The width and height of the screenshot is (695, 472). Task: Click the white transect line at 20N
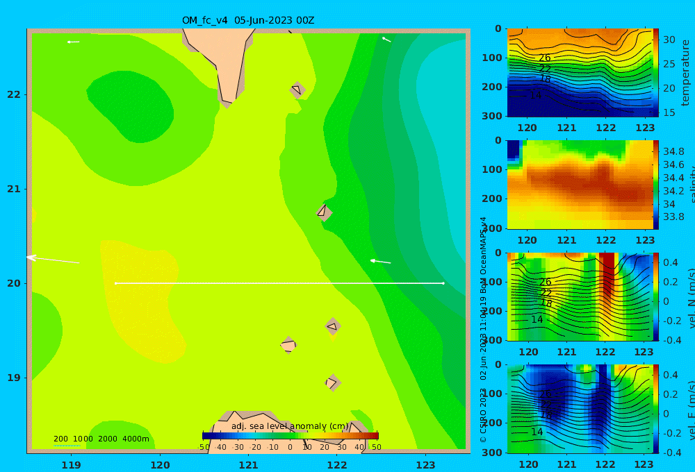(x=279, y=283)
